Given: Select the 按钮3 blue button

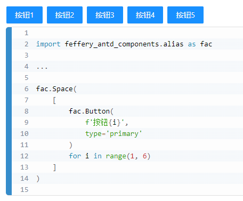Looking at the screenshot, I should tap(105, 15).
